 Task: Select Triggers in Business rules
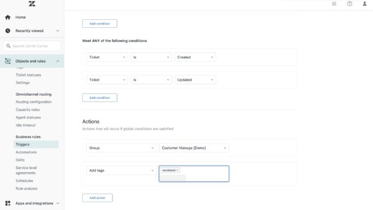(36, 144)
